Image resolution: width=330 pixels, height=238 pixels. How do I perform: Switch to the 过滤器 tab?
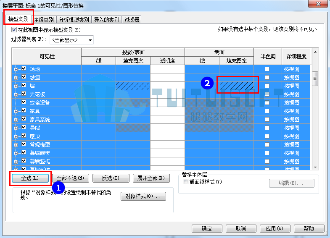click(132, 20)
